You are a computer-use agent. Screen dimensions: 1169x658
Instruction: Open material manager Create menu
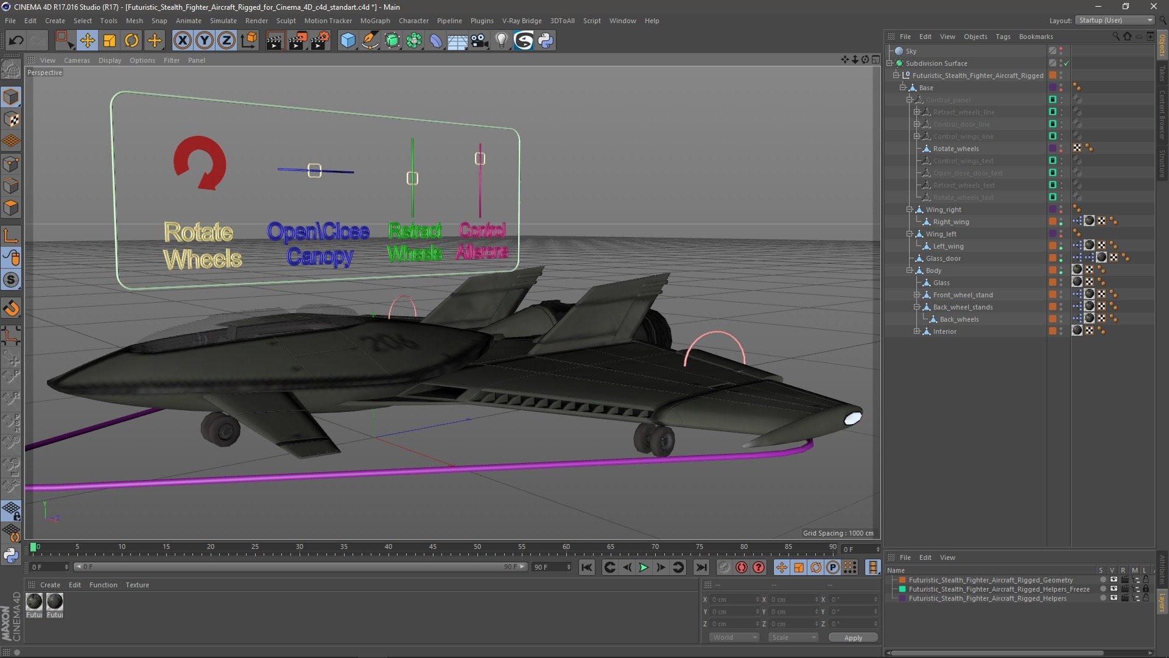(x=50, y=585)
